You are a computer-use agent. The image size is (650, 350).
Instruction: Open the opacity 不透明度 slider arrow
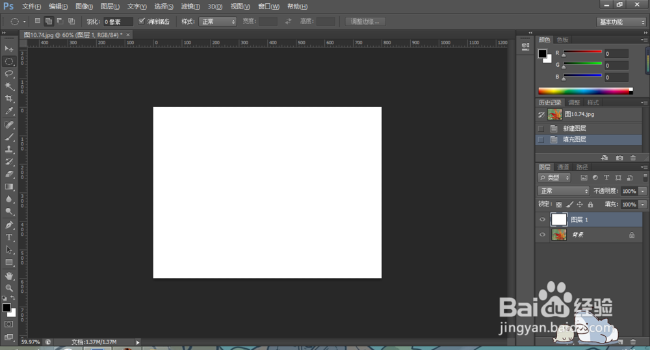click(643, 191)
